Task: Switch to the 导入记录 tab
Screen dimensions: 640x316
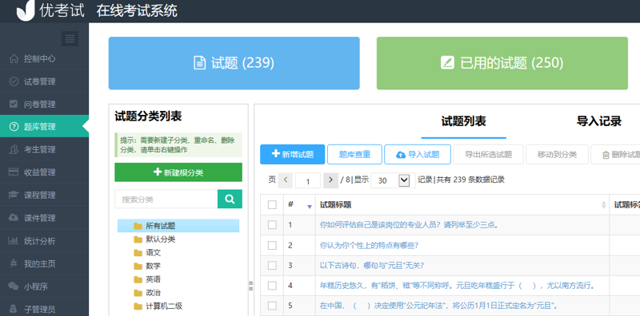Action: click(598, 121)
